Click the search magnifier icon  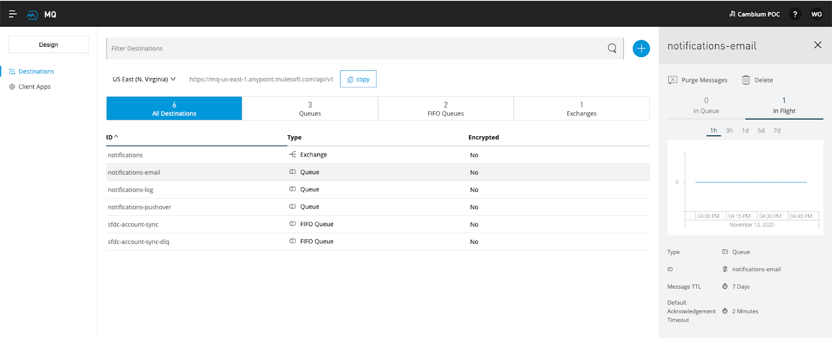point(612,48)
